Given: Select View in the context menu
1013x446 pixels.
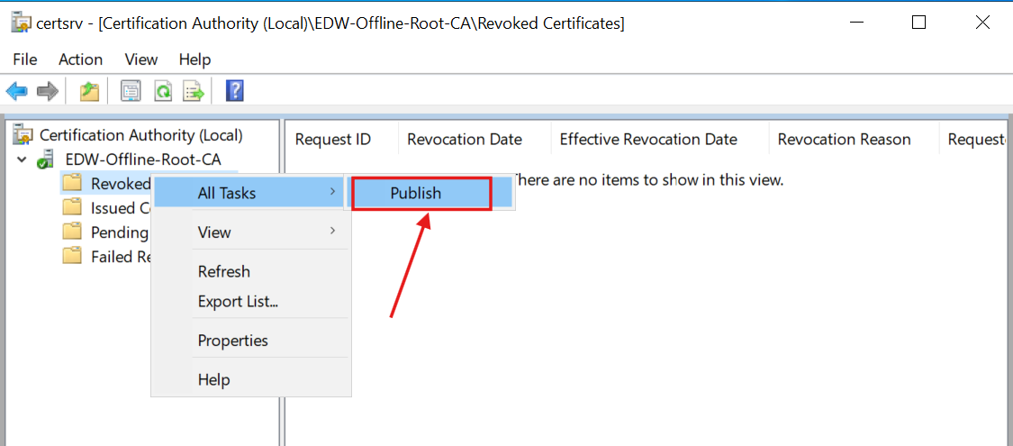Looking at the screenshot, I should pyautogui.click(x=251, y=232).
